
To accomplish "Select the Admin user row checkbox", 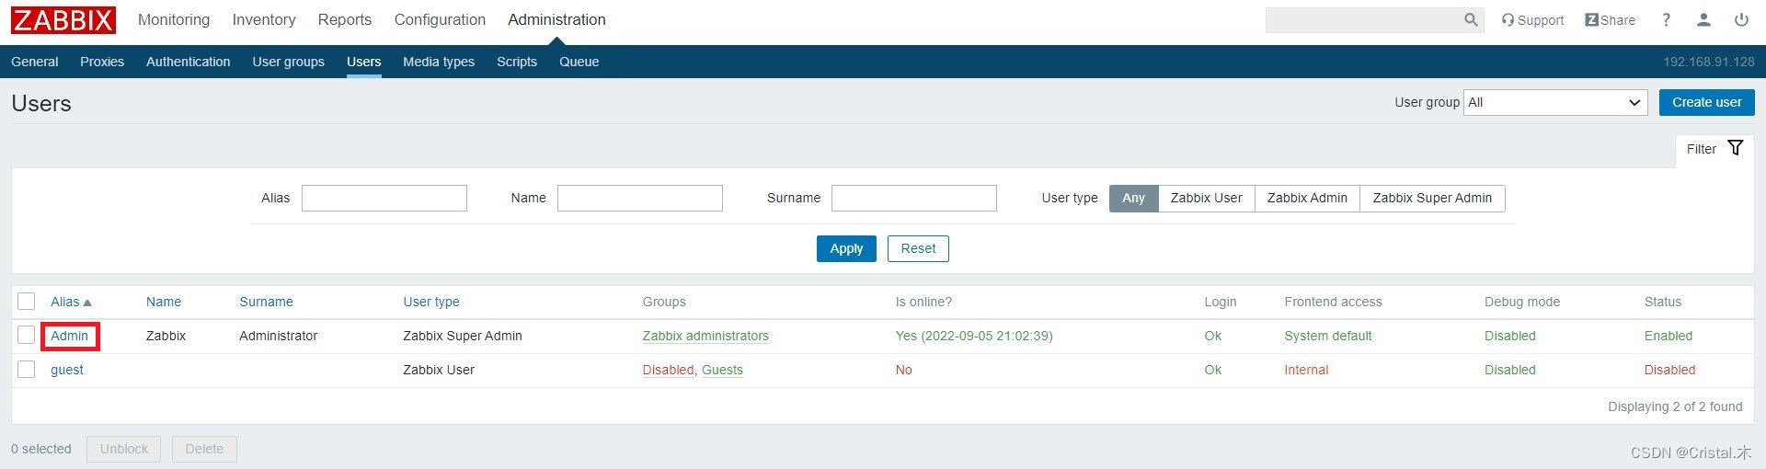I will pos(27,336).
